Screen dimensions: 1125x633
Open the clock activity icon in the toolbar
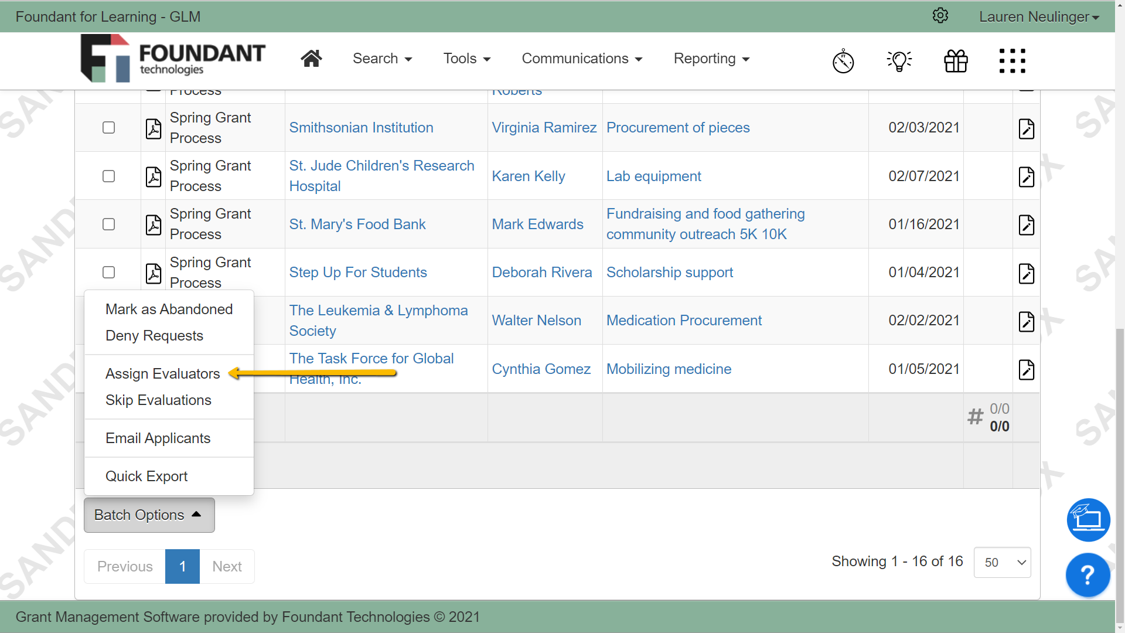point(843,60)
